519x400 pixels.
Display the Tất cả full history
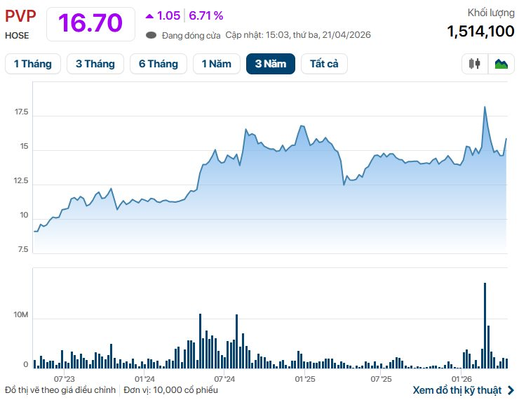click(324, 64)
